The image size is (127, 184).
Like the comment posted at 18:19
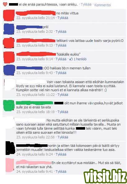[x=63, y=112]
